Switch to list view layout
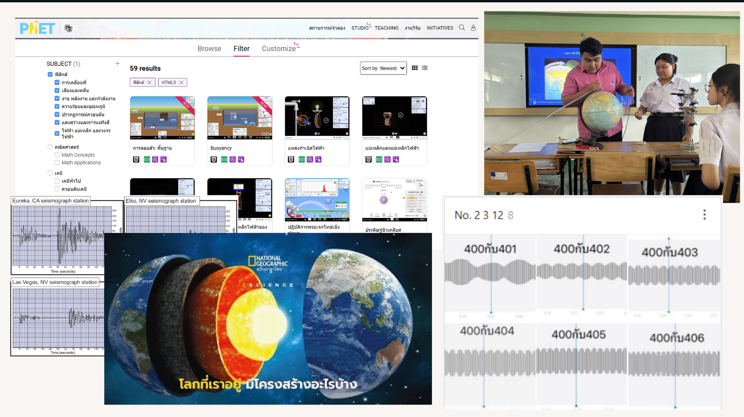Viewport: 744px width, 417px height. [425, 68]
